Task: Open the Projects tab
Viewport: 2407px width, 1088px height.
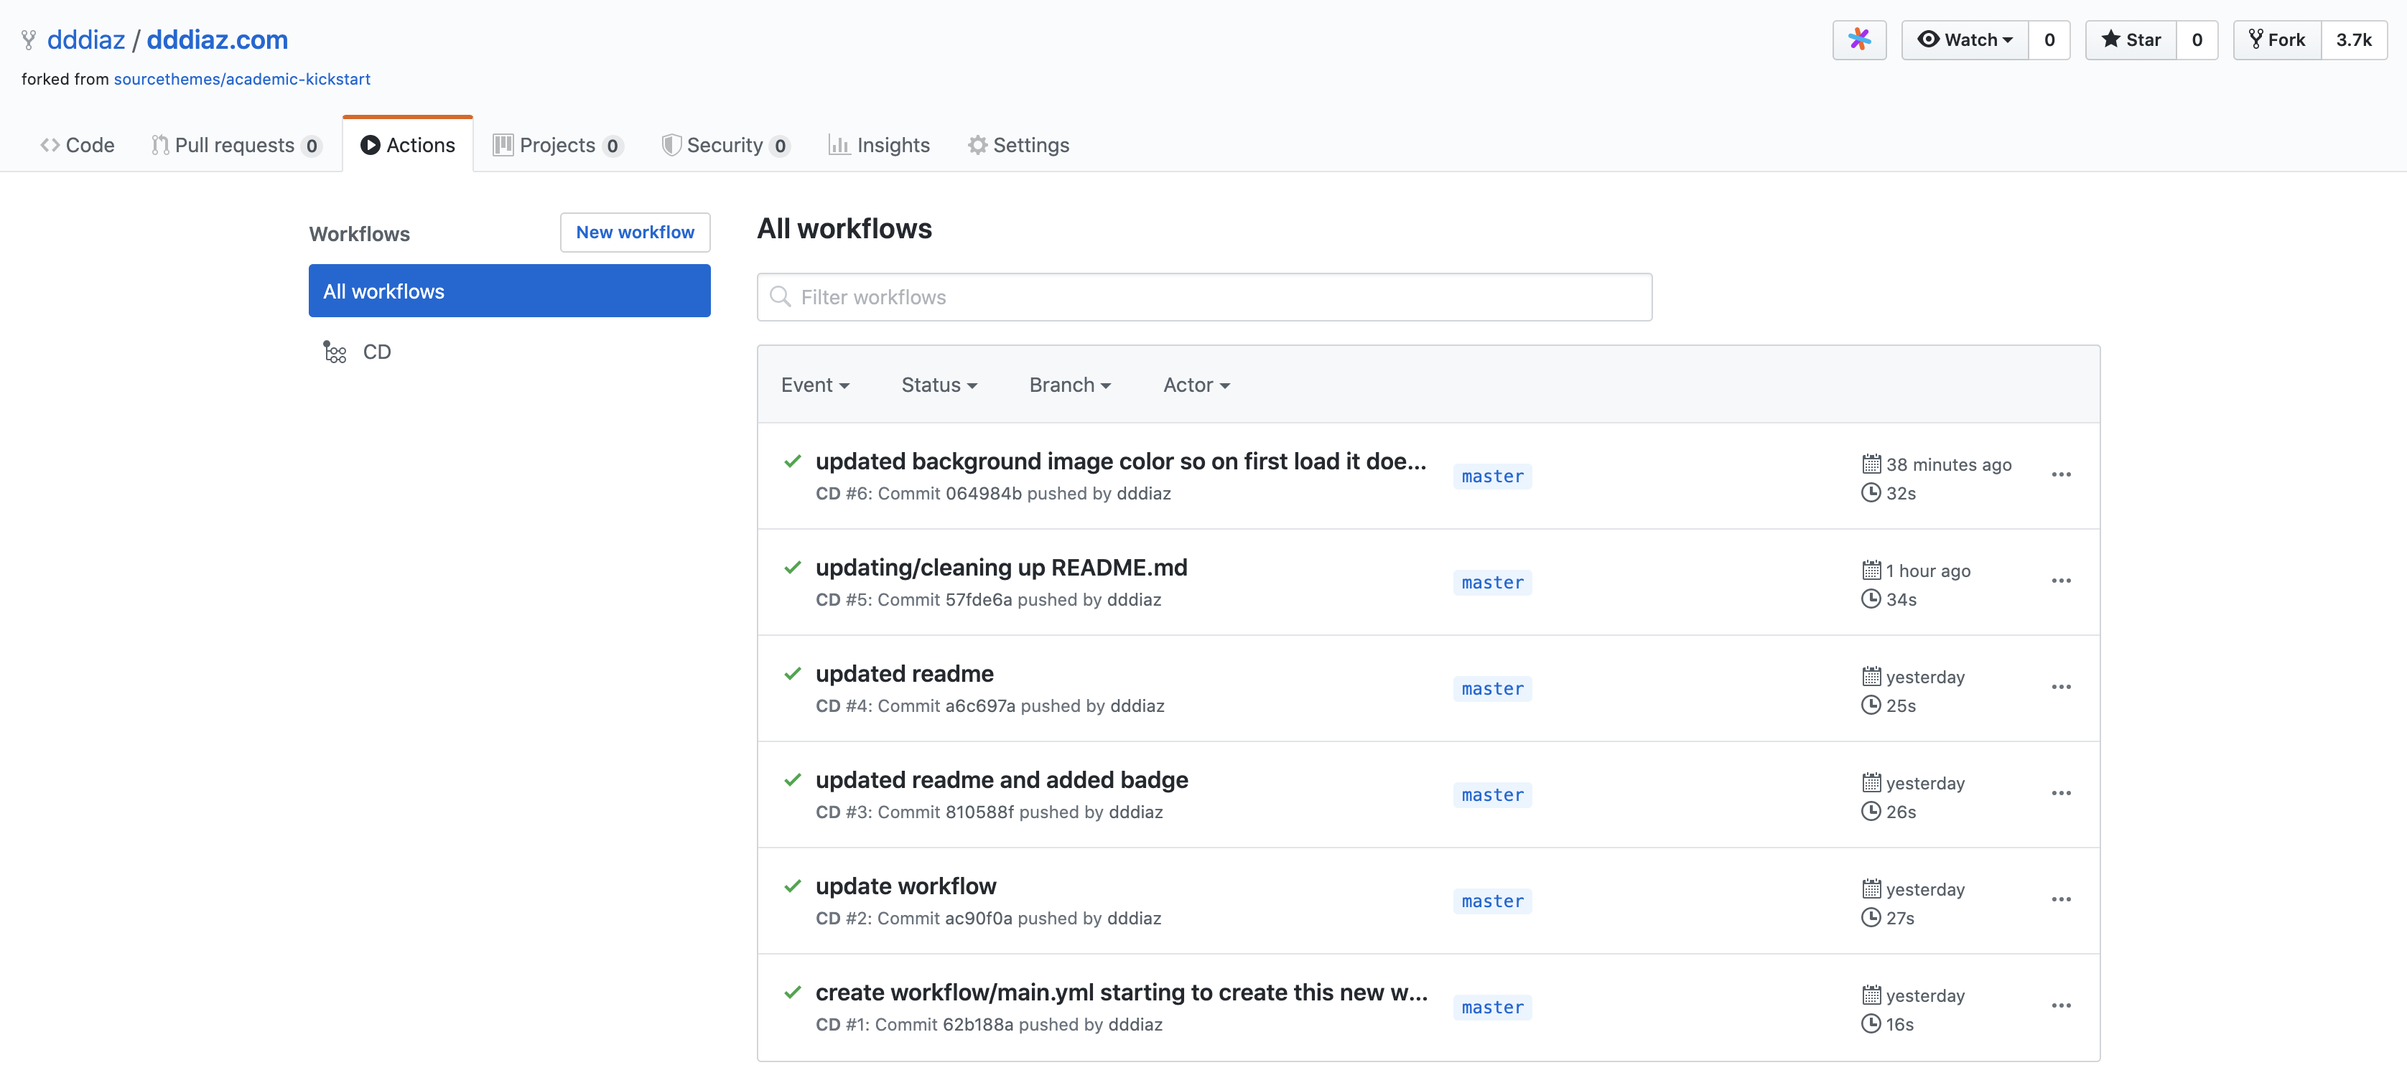Action: [x=558, y=145]
